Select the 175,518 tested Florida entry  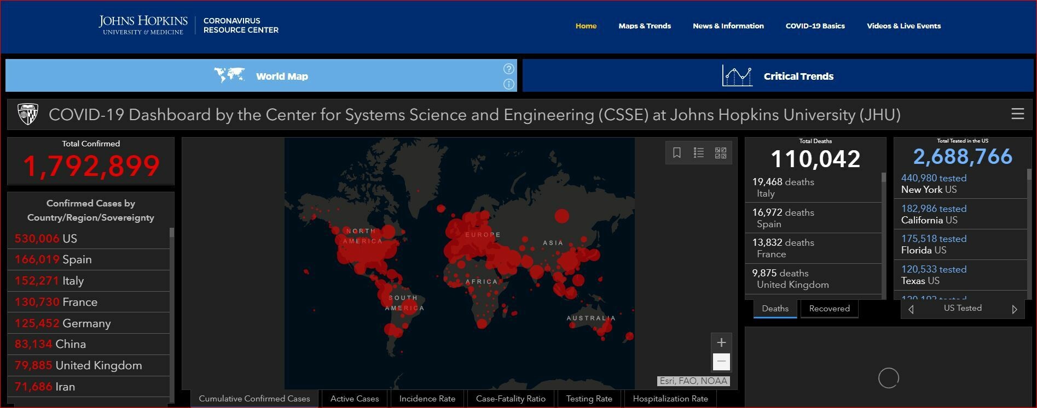coord(960,244)
